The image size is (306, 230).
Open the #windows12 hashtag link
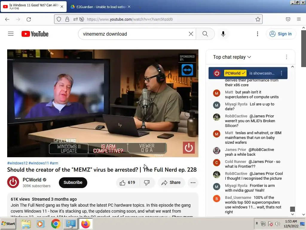pos(17,163)
